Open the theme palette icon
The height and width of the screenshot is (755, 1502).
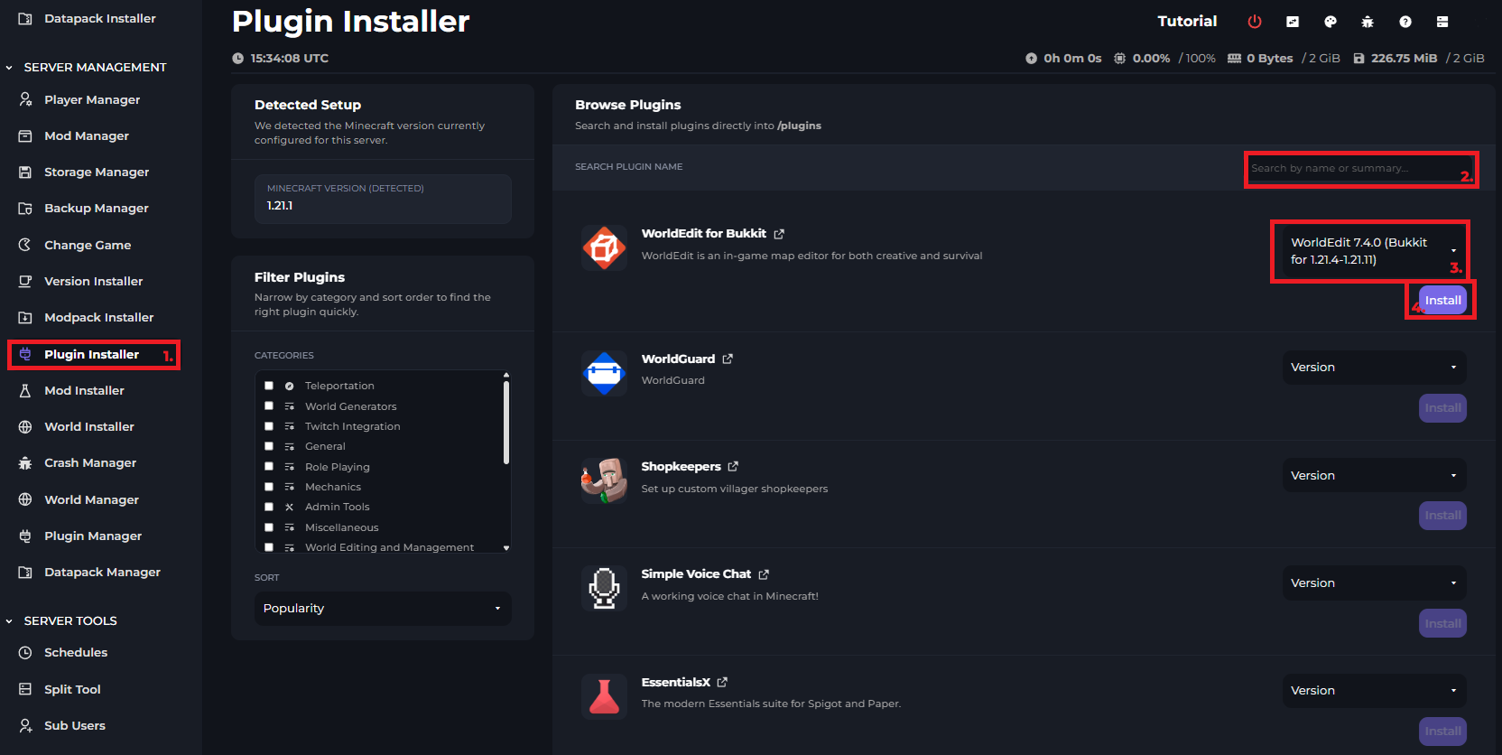pos(1330,22)
